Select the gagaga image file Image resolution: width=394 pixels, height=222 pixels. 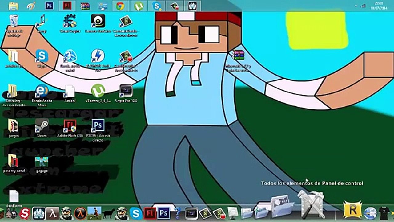(42, 164)
